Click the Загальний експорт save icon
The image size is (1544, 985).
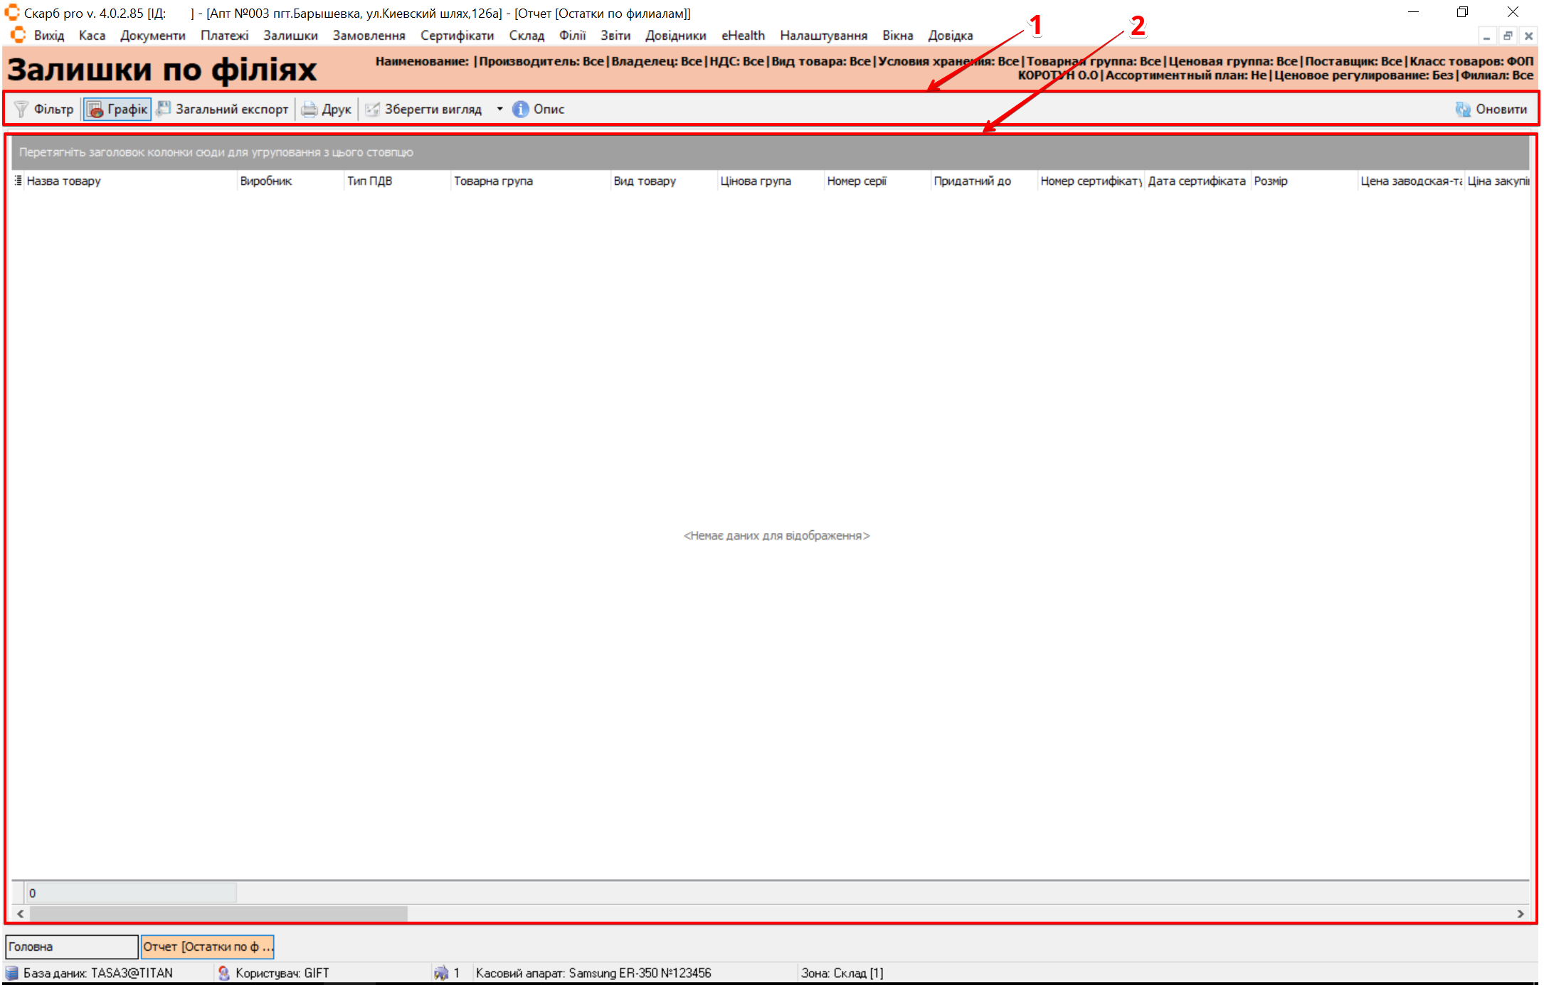click(x=164, y=109)
